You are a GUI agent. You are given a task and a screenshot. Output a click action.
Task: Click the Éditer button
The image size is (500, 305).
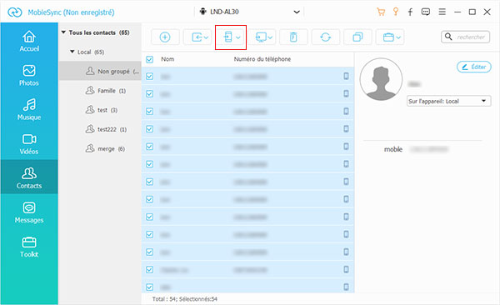474,67
